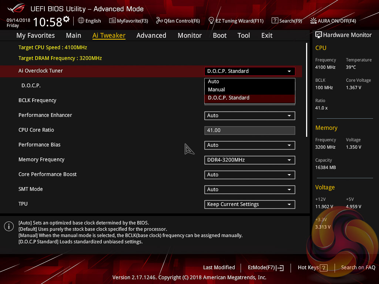Switch to My Favorites tab
The width and height of the screenshot is (379, 284).
36,35
